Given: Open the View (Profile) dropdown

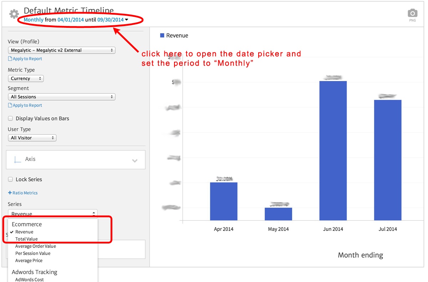Looking at the screenshot, I should coord(61,50).
